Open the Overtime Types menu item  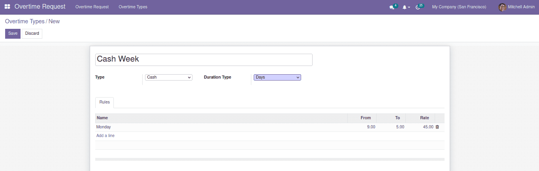(x=133, y=7)
